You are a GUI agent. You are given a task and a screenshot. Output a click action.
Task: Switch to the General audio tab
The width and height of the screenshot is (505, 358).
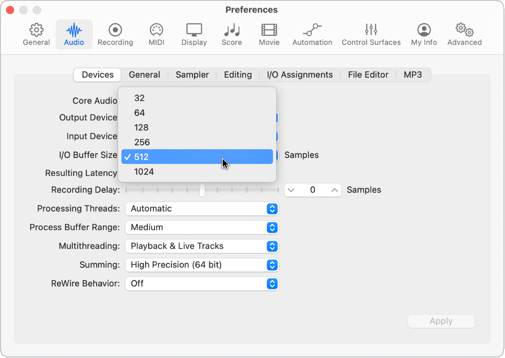[145, 75]
